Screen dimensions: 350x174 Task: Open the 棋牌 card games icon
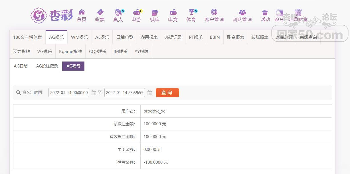(155, 12)
